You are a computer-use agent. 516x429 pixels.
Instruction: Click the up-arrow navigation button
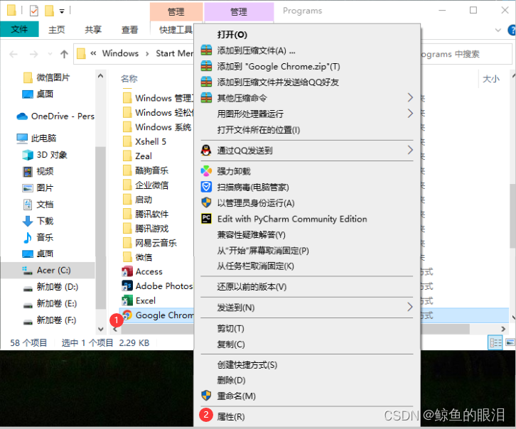click(x=64, y=54)
